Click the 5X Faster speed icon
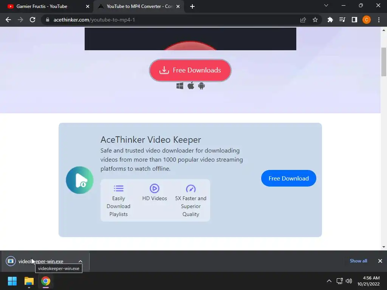Screen dimensions: 387x290 pyautogui.click(x=191, y=189)
